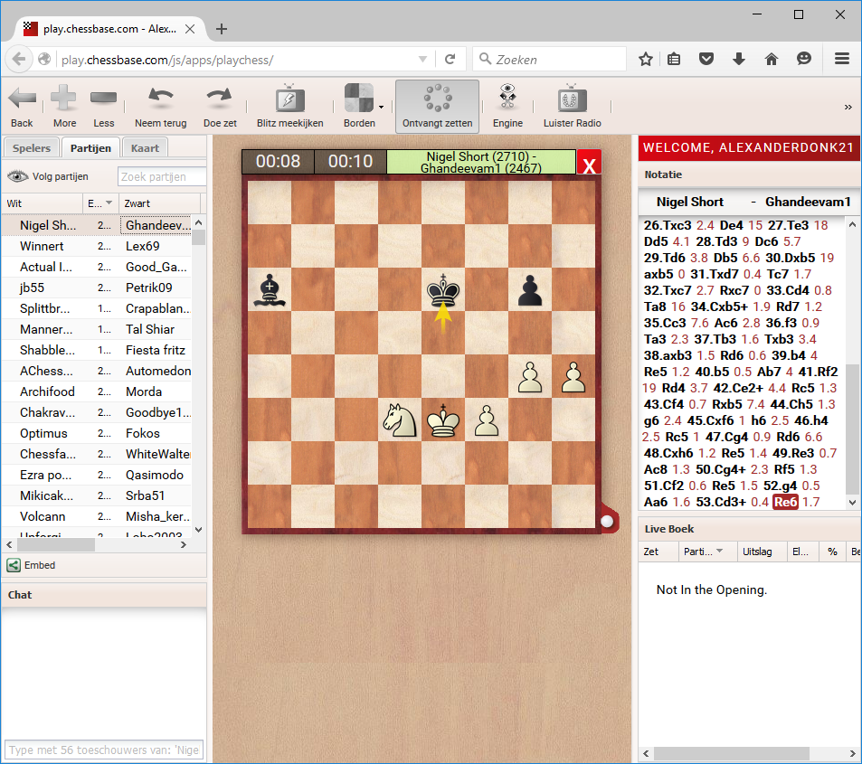Open the Borden dropdown arrow
The width and height of the screenshot is (862, 764).
[x=381, y=107]
